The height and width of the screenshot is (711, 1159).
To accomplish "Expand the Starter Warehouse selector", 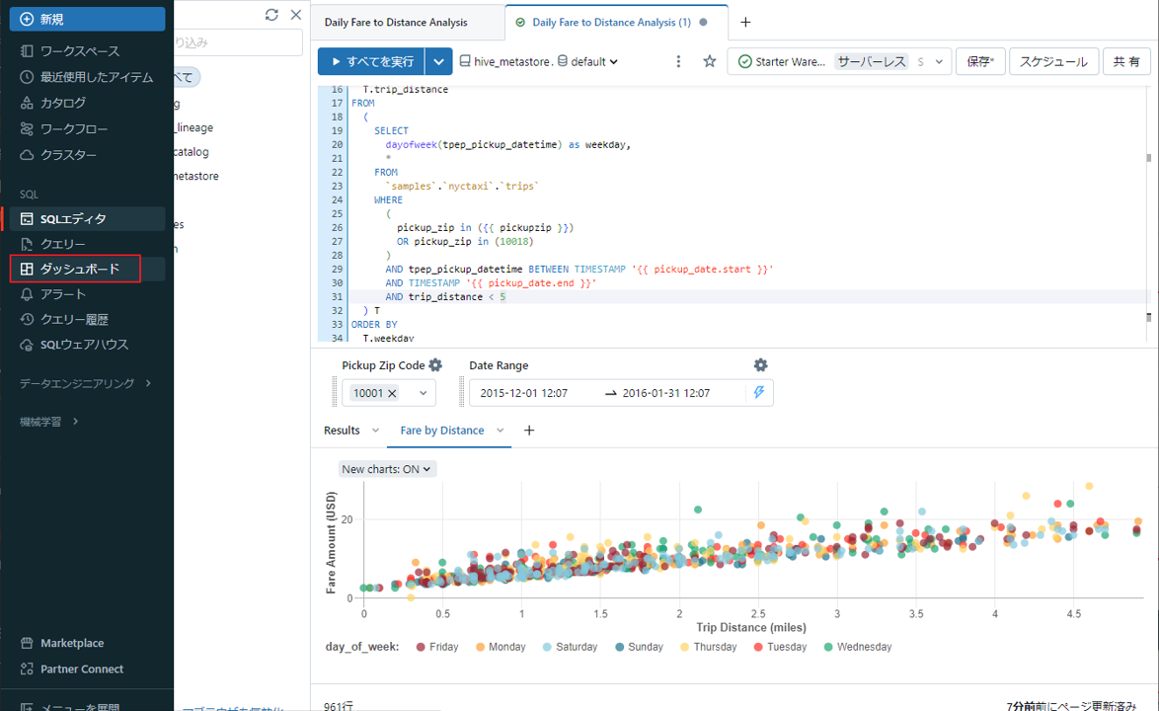I will (938, 61).
